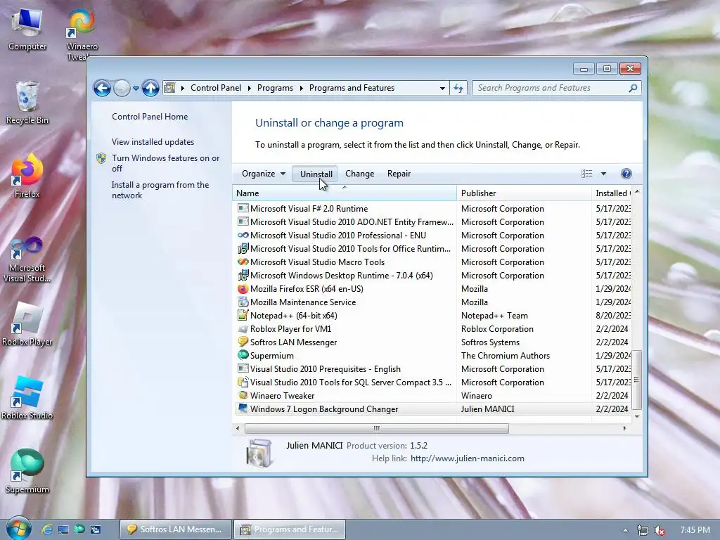720x540 pixels.
Task: Select Supermium icon in program list
Action: point(243,355)
